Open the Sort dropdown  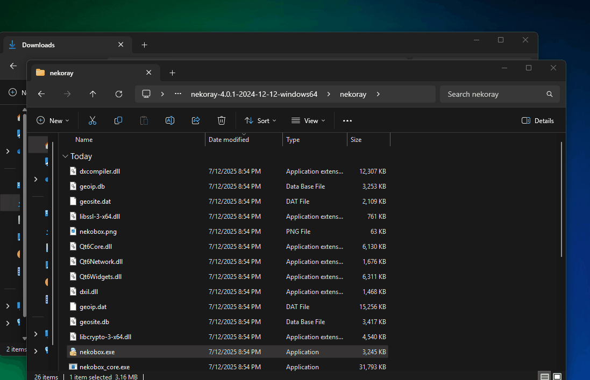260,121
